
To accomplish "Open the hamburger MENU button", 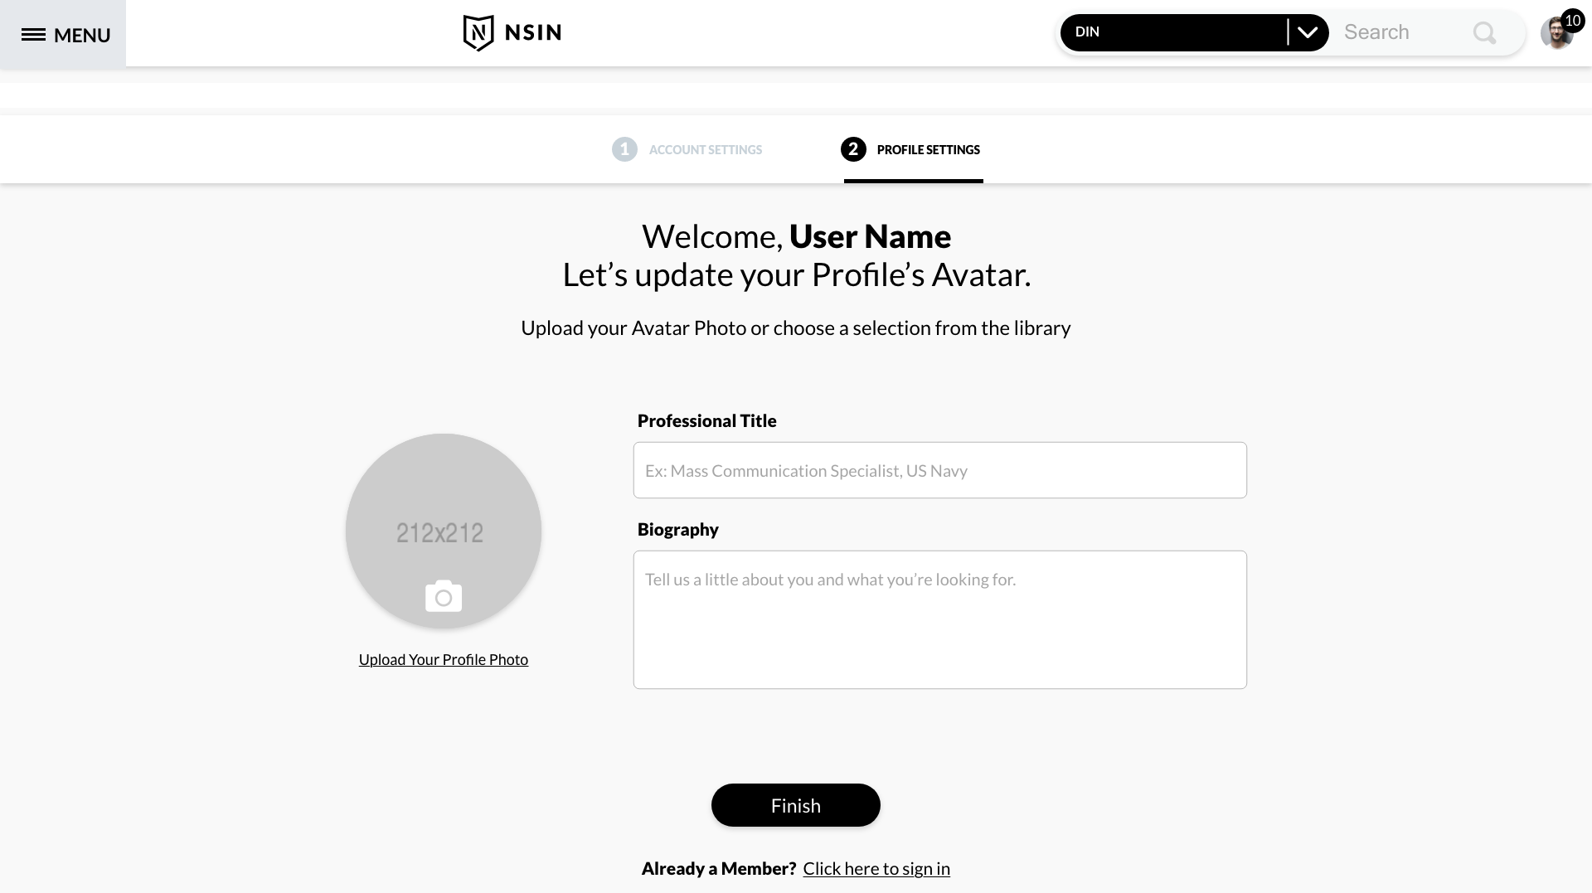I will [65, 35].
